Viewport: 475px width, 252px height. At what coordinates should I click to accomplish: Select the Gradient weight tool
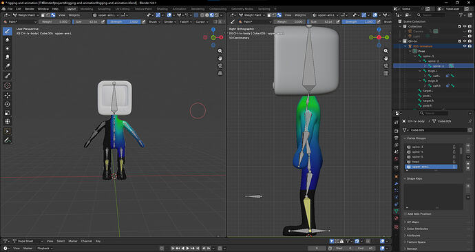click(x=8, y=65)
